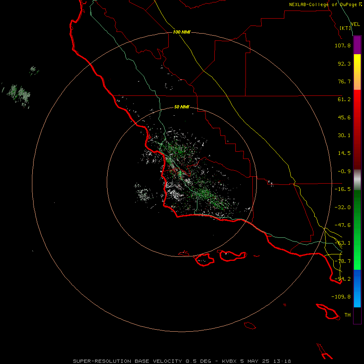Screen dimensions: 364x364
Task: Click the -78.7 velocity scale value
Action: tap(343, 261)
